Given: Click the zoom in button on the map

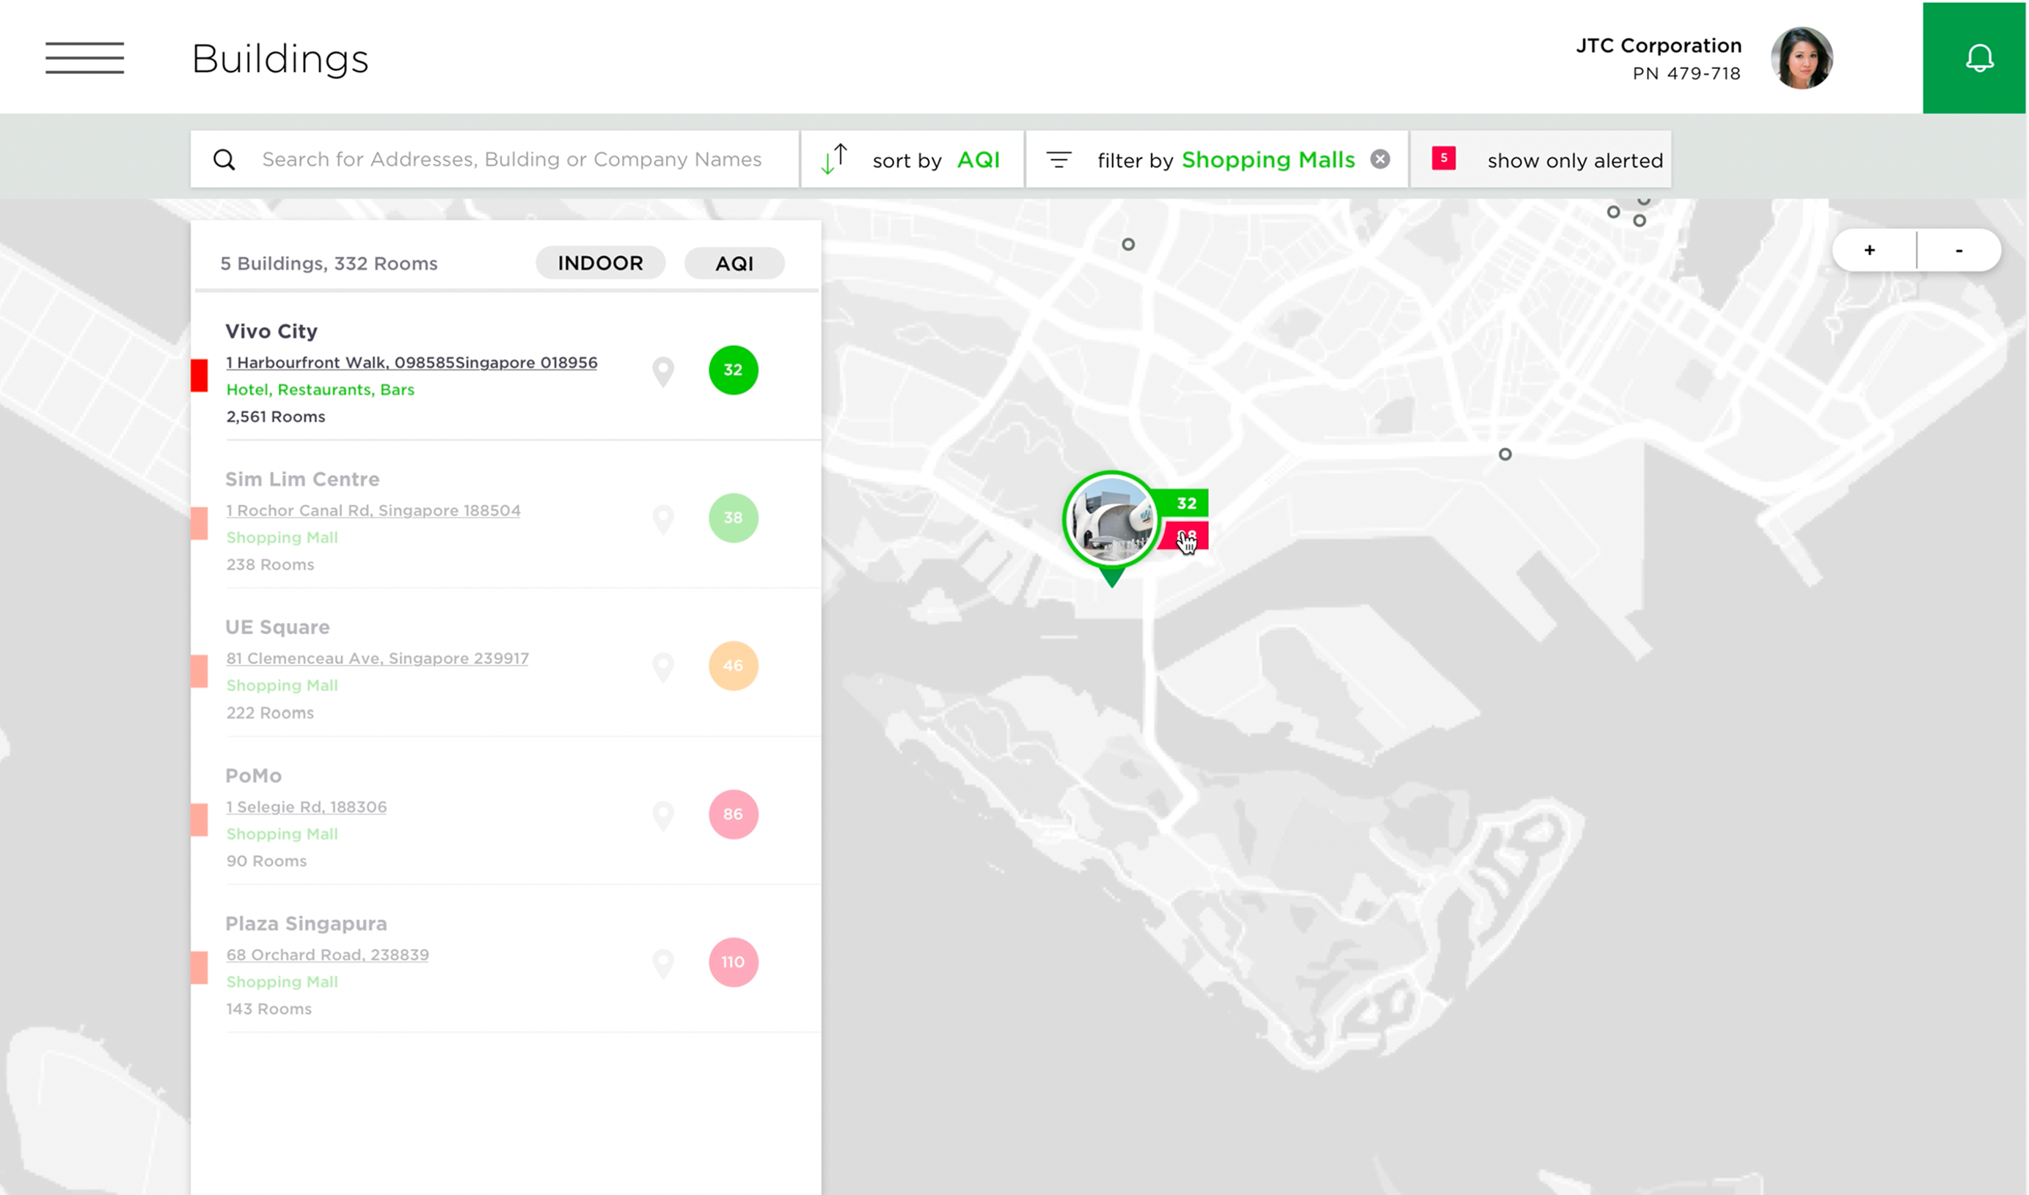Looking at the screenshot, I should (1870, 249).
